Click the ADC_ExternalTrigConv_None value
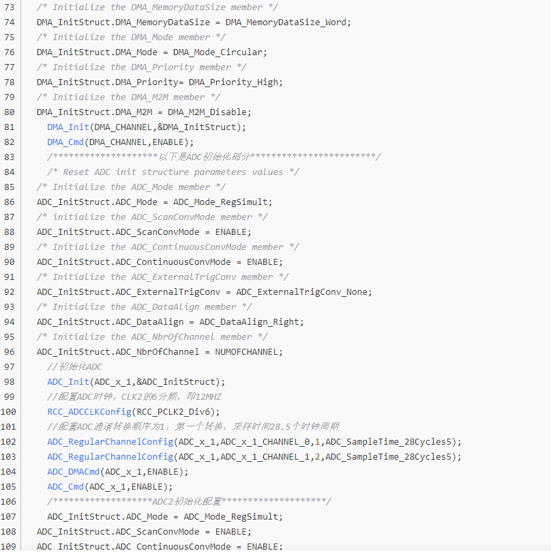Image resolution: width=551 pixels, height=553 pixels. coord(304,292)
